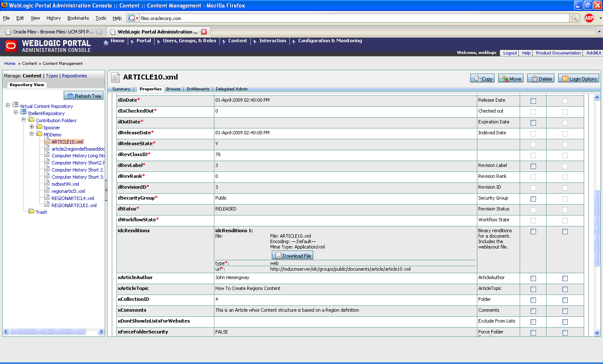Click the tree horizontal scrollbar thumb
Screen dimensions: 603x364
point(48,331)
